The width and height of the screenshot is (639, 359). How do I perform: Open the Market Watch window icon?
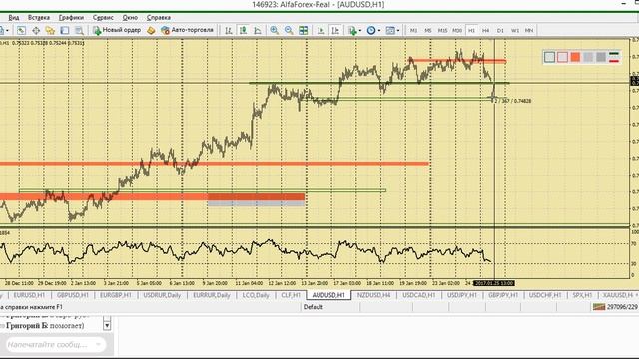pyautogui.click(x=21, y=31)
